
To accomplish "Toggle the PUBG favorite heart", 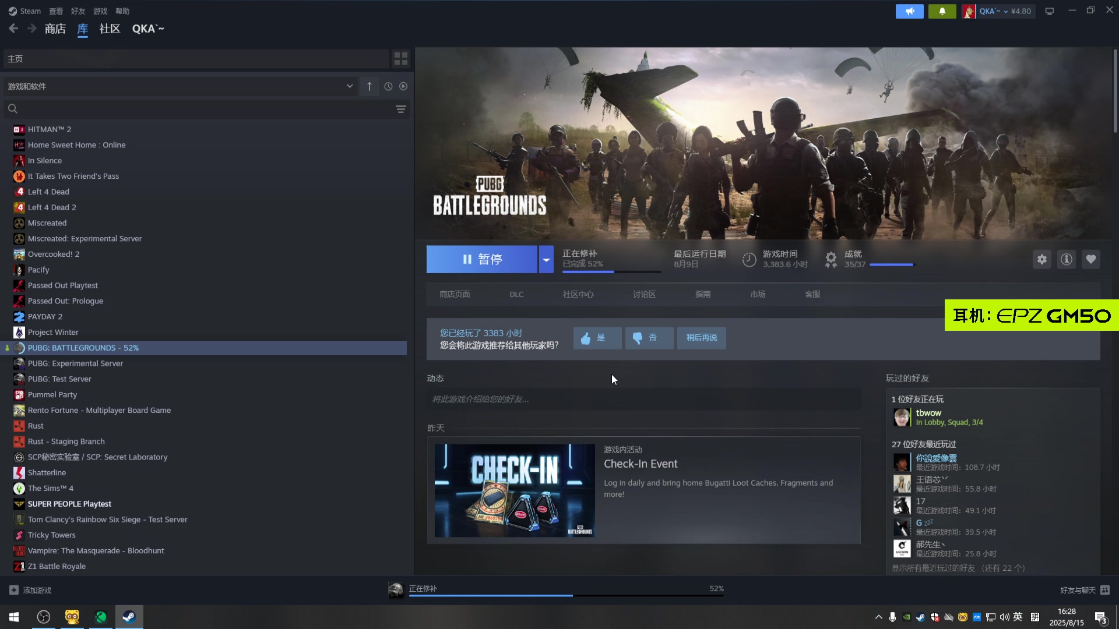I will (x=1091, y=259).
